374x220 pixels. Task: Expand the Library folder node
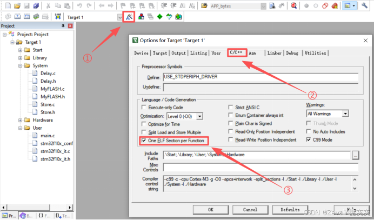pyautogui.click(x=21, y=58)
